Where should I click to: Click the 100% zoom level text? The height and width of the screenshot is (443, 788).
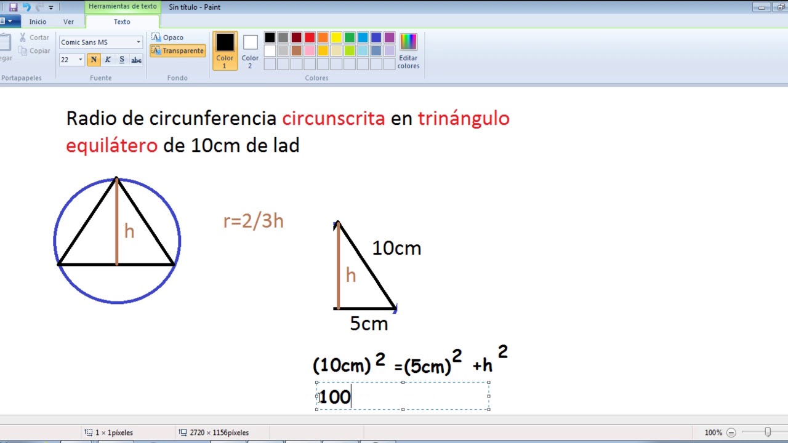(x=713, y=433)
